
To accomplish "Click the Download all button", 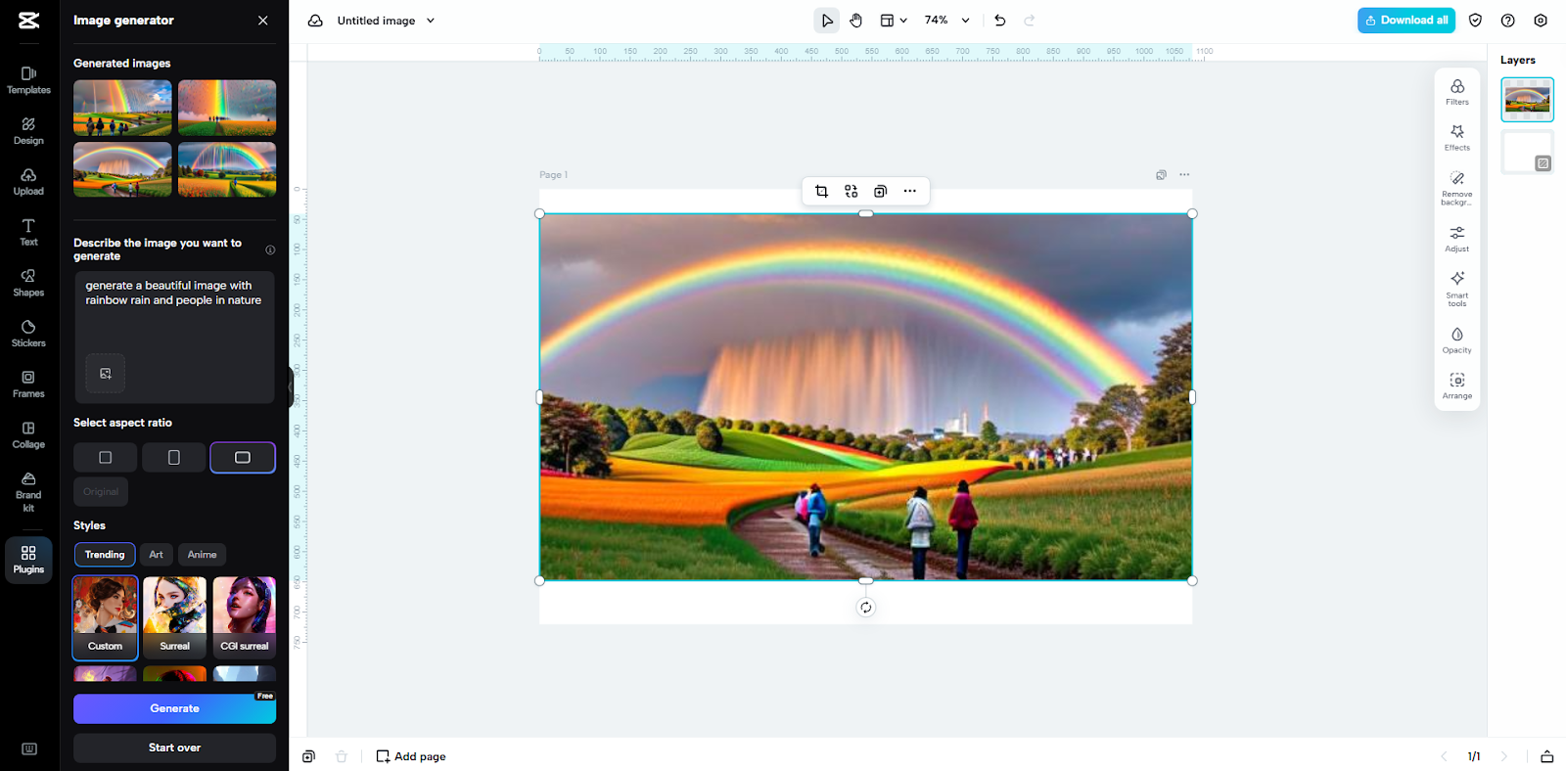I will (1405, 21).
